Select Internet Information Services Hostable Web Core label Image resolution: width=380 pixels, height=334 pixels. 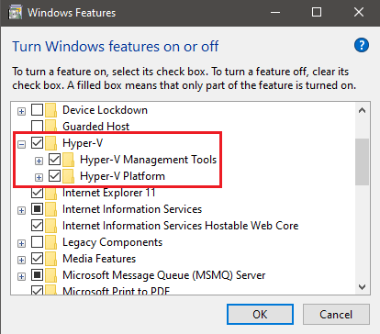coord(181,226)
